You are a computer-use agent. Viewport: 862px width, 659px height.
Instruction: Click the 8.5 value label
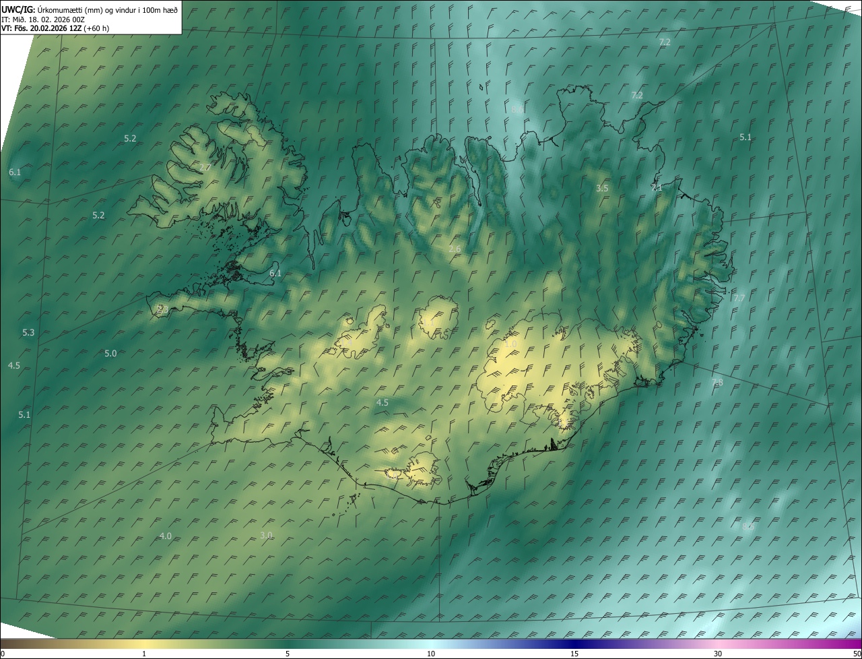[x=748, y=527]
